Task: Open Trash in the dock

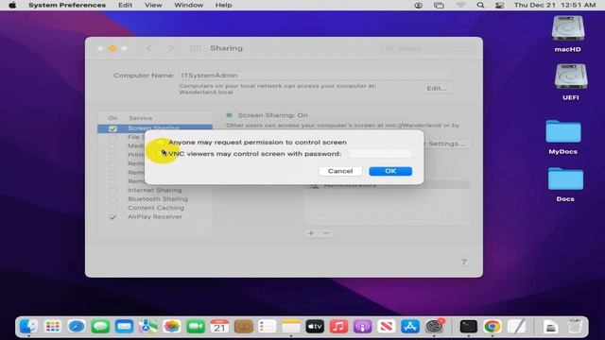Action: pyautogui.click(x=575, y=327)
